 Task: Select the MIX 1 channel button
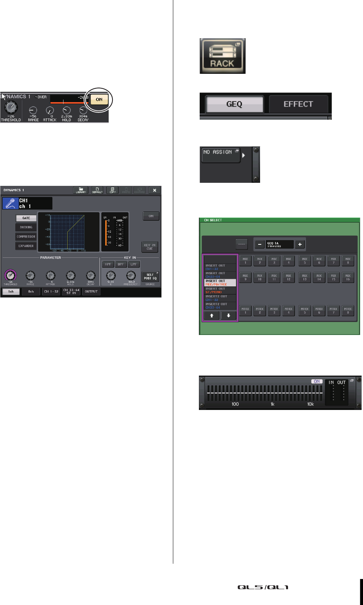[245, 261]
